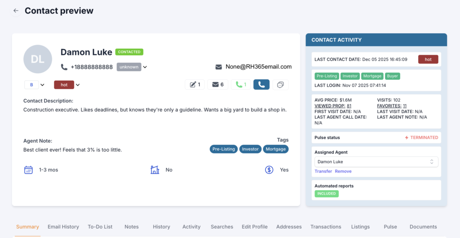This screenshot has width=460, height=238.
Task: Open the Pulse tab
Action: point(390,227)
